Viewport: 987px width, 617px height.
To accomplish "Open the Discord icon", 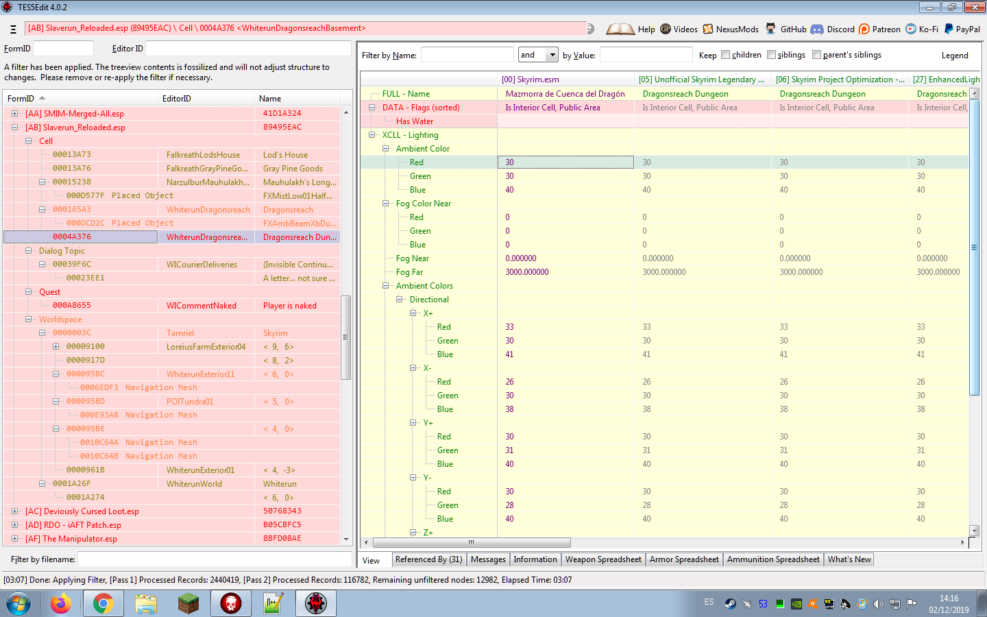I will pos(817,29).
